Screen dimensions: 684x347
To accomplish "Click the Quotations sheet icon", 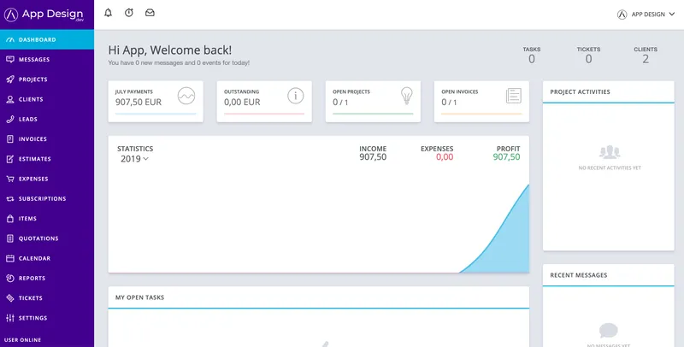I will click(x=10, y=238).
